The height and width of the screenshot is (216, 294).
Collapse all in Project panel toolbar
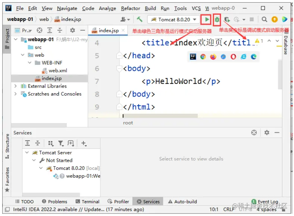(x=60, y=30)
